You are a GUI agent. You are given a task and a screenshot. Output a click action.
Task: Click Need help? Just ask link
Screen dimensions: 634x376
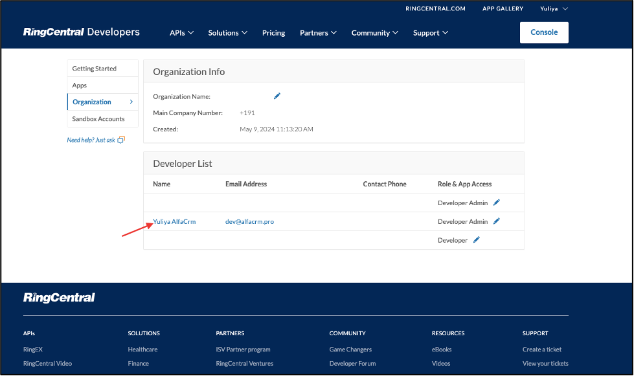click(x=91, y=140)
